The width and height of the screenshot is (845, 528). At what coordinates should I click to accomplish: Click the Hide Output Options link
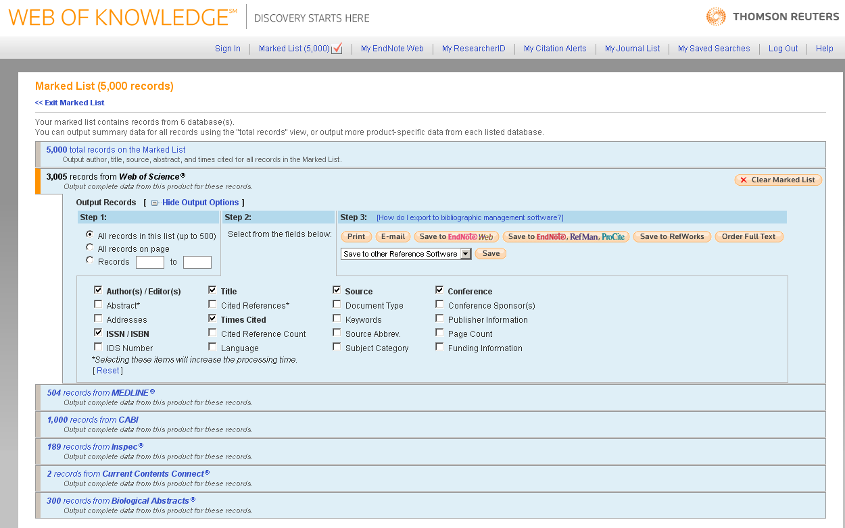201,203
